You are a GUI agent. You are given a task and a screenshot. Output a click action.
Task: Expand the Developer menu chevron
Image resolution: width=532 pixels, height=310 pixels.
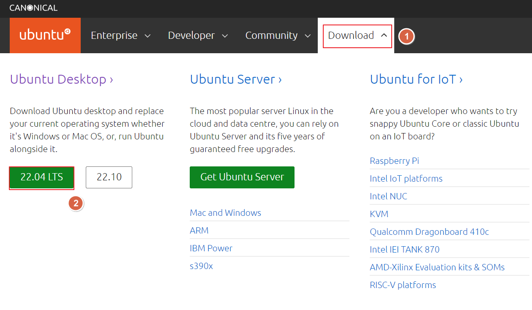[x=225, y=36]
